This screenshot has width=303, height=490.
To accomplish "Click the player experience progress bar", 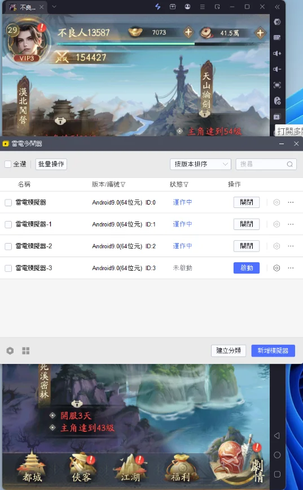I will point(161,44).
